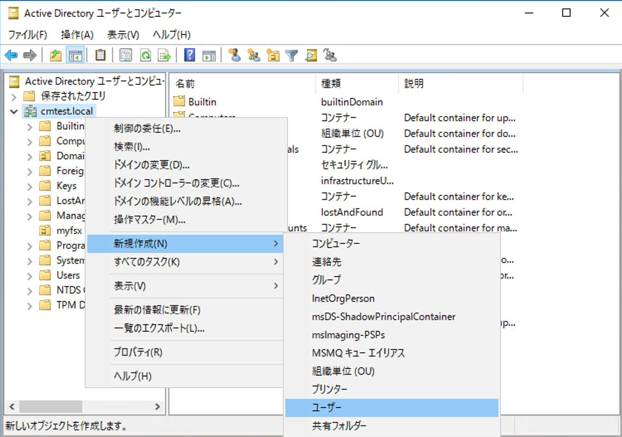Click the create new user icon
This screenshot has height=437, width=622.
click(234, 55)
